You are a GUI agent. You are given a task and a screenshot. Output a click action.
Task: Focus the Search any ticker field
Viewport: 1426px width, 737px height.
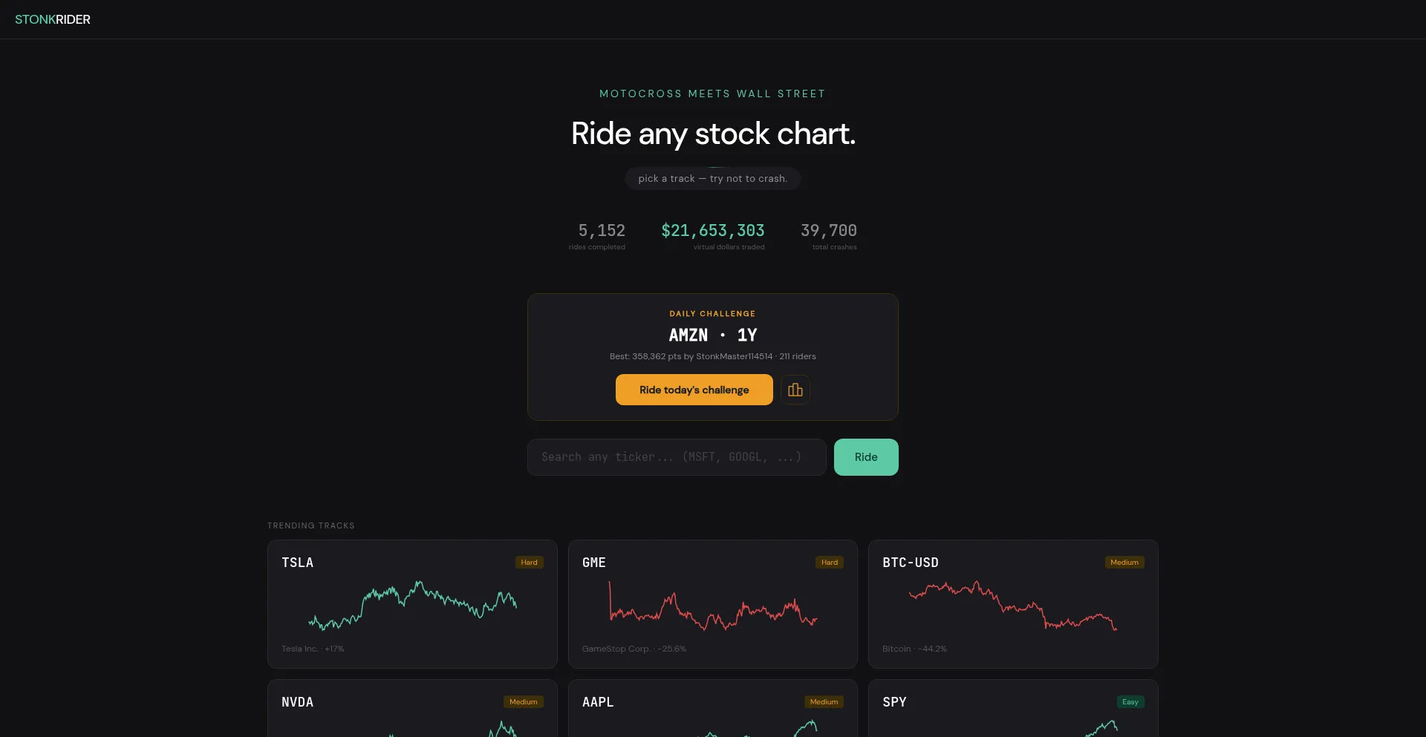click(677, 457)
